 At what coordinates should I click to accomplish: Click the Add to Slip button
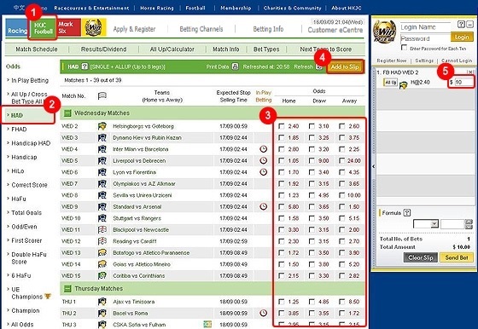pyautogui.click(x=345, y=66)
